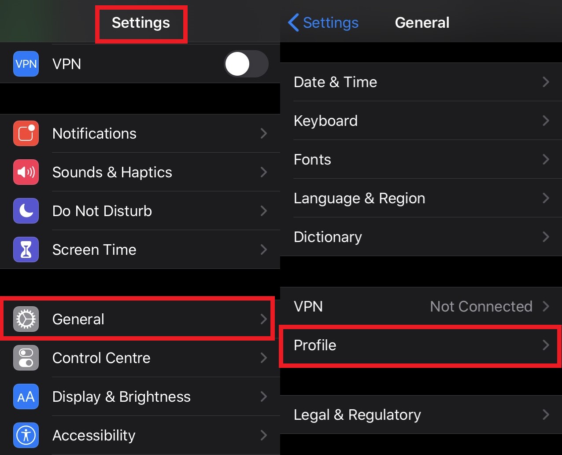Tap the blue VPN icon
The width and height of the screenshot is (562, 455).
pyautogui.click(x=26, y=64)
